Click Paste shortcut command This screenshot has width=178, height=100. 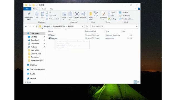(x=53, y=19)
